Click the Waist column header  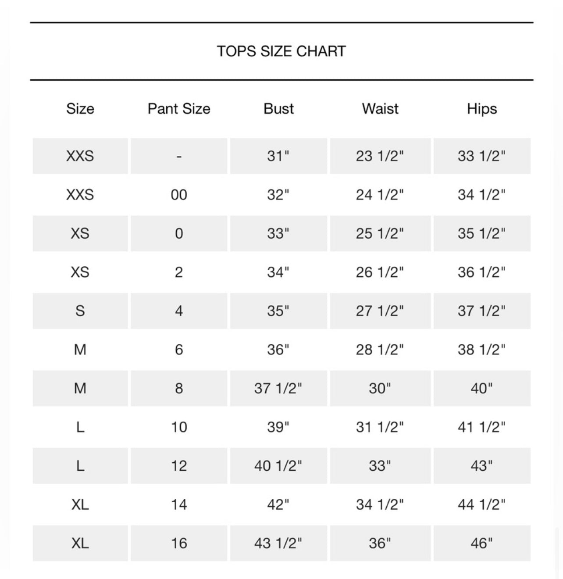pos(380,109)
